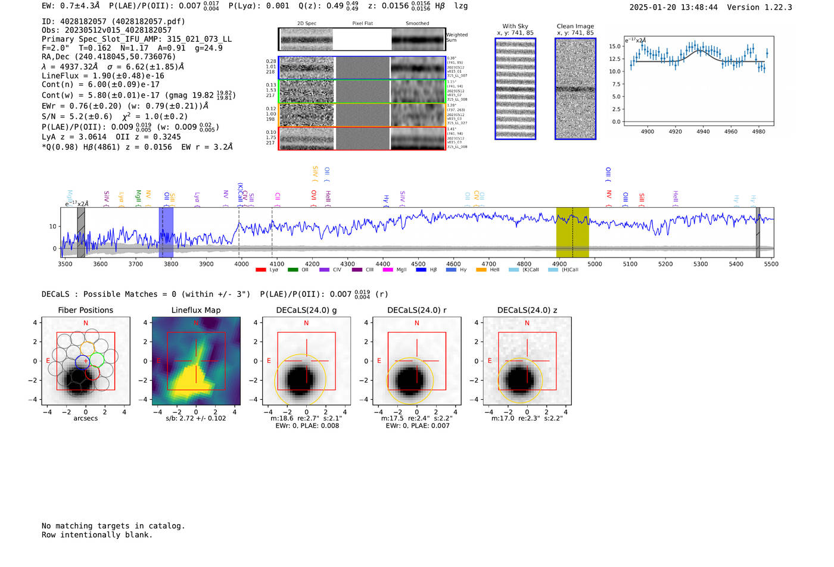Click the gray band near 5500
Viewport: 834px width, 567px height.
click(x=758, y=233)
